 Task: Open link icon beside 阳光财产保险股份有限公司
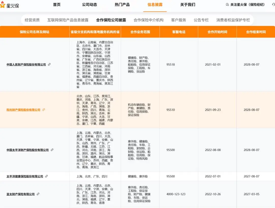pos(44,109)
